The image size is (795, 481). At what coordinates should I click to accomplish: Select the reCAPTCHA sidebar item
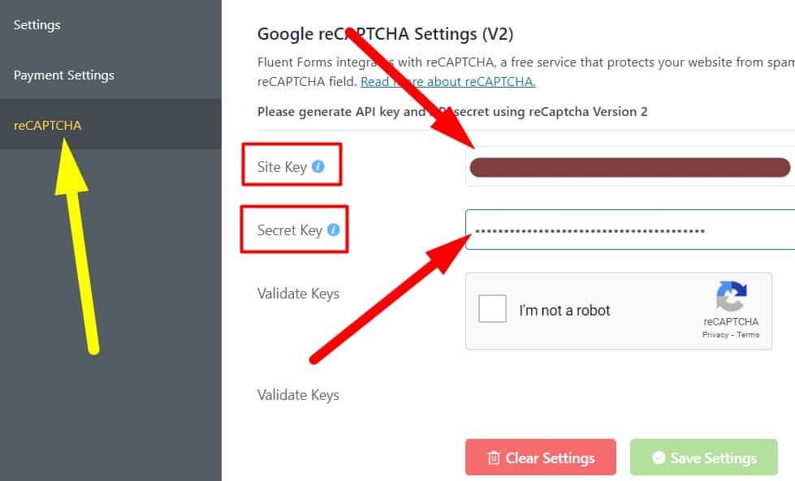(x=48, y=126)
